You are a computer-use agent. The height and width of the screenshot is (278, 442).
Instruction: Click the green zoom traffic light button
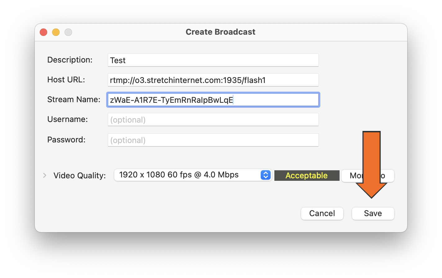click(x=68, y=32)
